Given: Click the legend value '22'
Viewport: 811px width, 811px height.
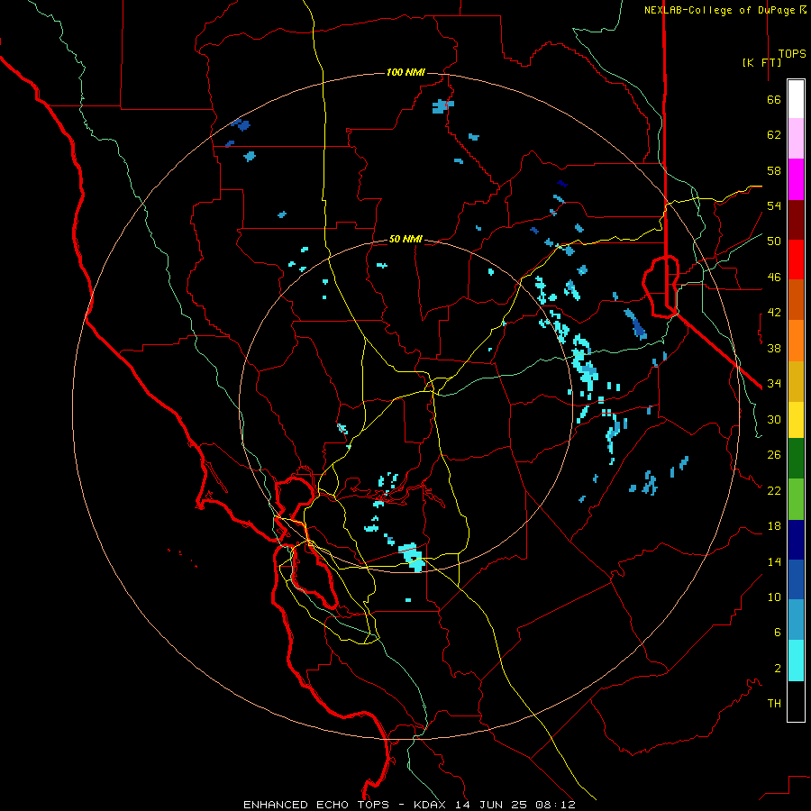Looking at the screenshot, I should [774, 490].
